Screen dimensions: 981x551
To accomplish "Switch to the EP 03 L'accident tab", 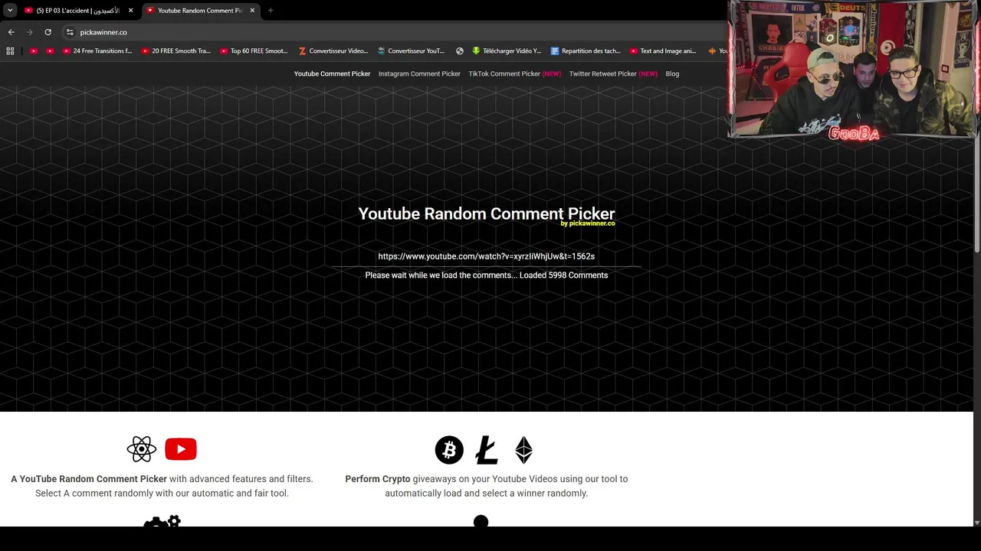I will (79, 11).
